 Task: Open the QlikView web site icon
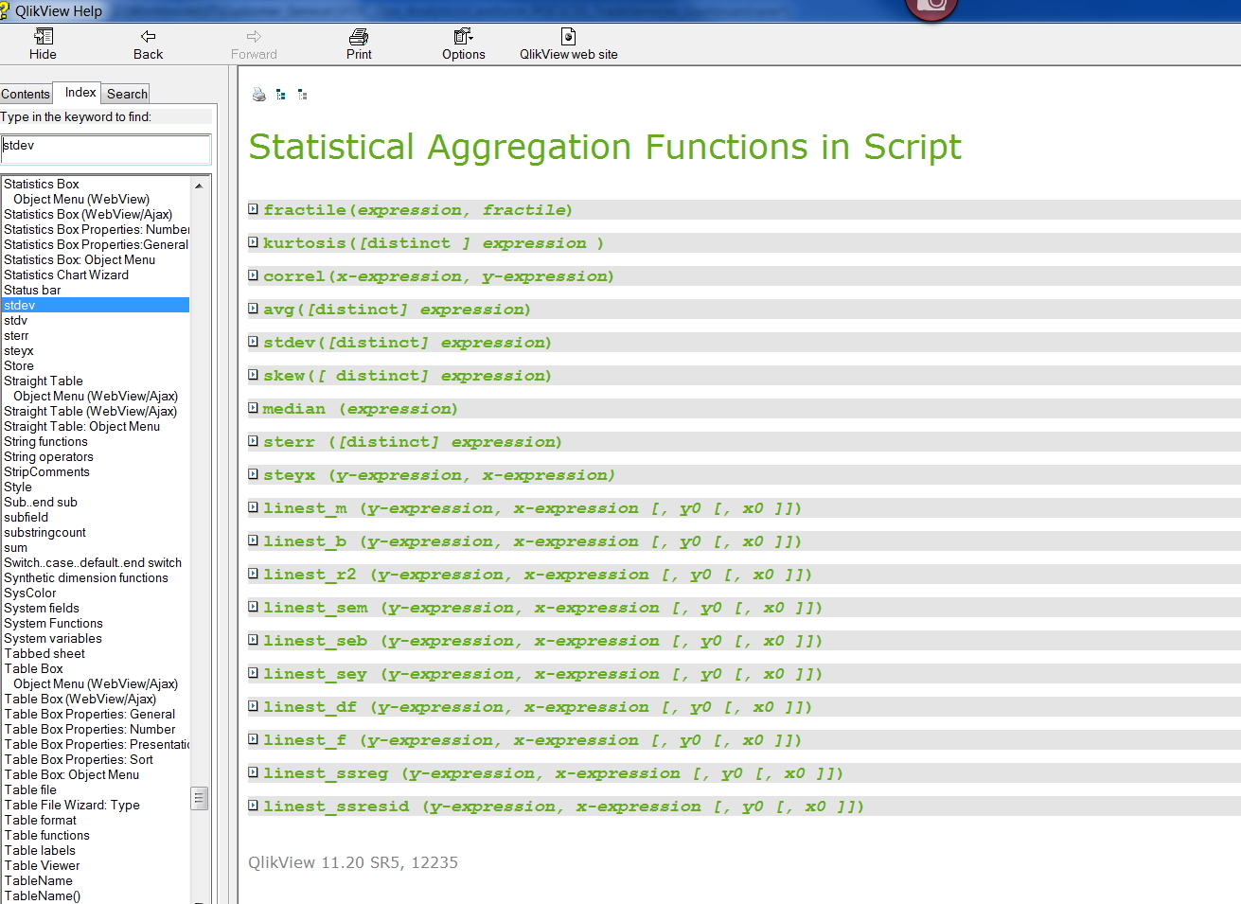click(x=568, y=37)
